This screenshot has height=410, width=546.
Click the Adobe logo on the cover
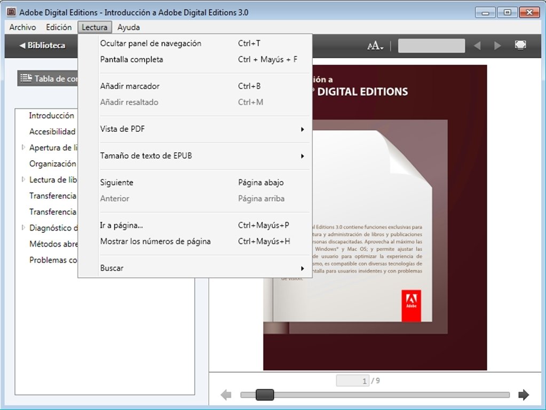[412, 305]
